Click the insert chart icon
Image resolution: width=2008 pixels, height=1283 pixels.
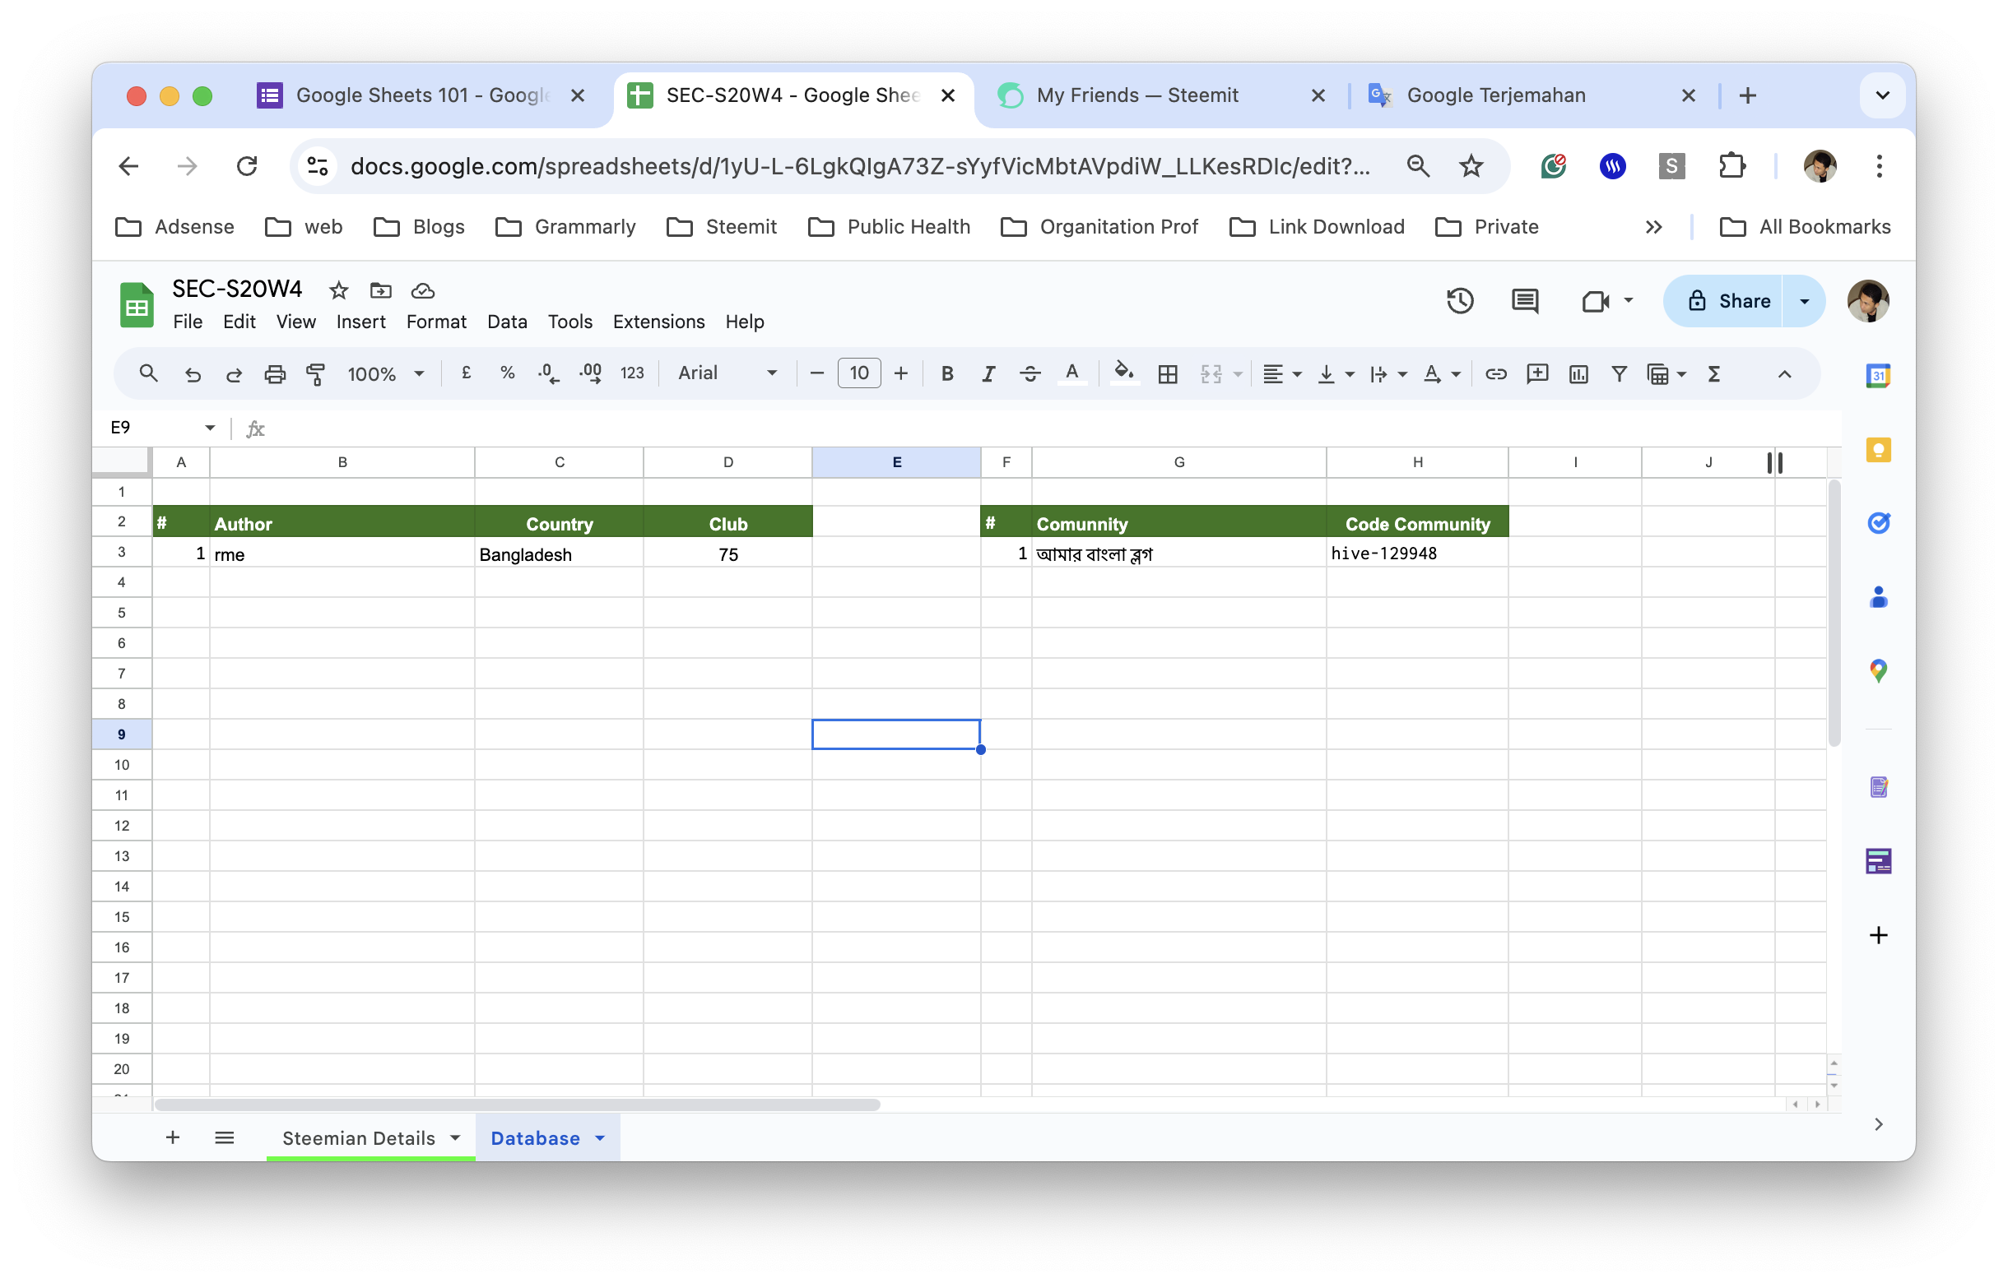1578,374
